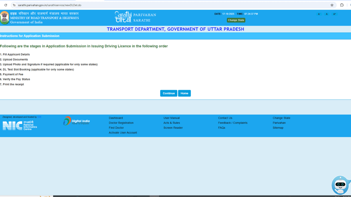
Task: Open the Dashboard footer link
Action: pos(116,118)
